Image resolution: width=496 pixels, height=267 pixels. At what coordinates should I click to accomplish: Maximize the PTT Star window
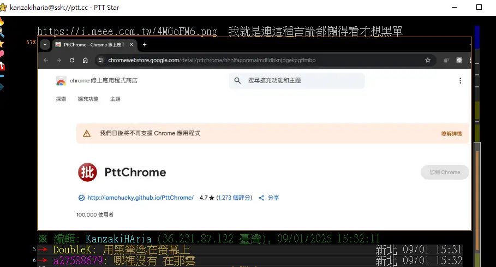point(479,7)
